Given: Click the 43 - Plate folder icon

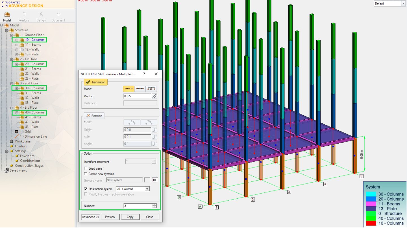Looking at the screenshot, I should tap(22, 127).
